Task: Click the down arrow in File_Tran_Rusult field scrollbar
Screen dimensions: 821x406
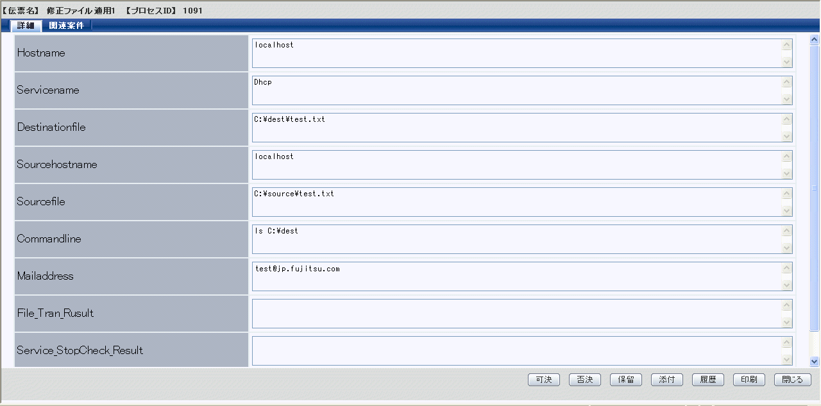Action: [787, 323]
